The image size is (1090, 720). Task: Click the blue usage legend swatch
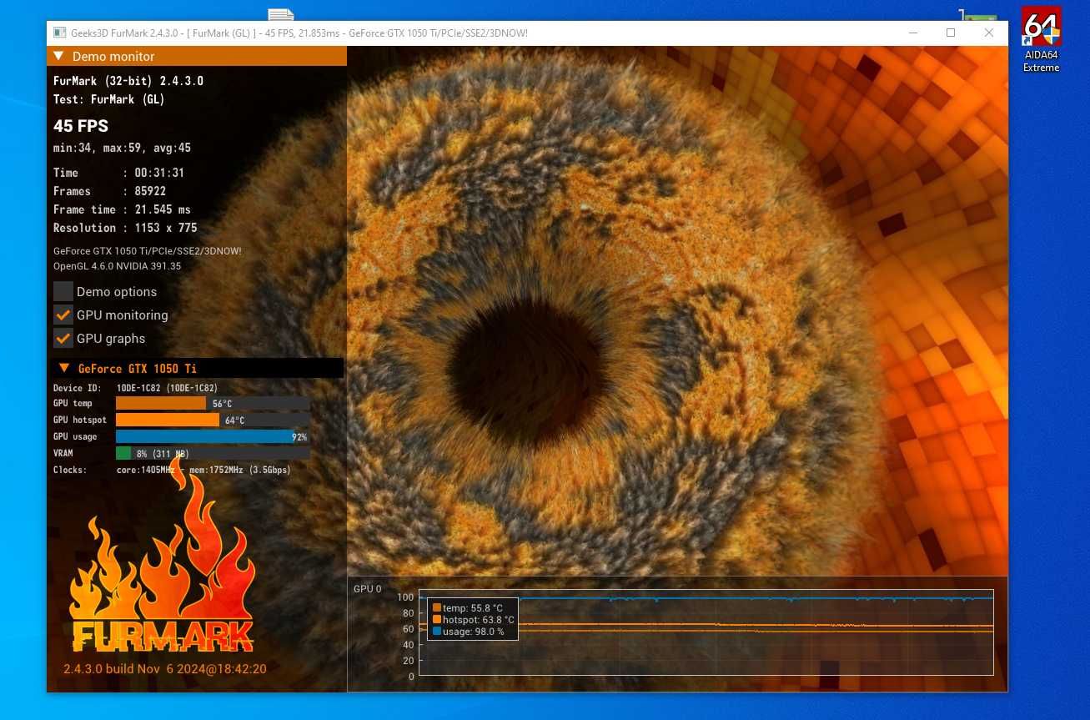437,632
